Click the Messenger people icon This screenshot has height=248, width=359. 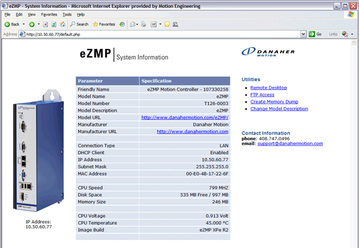coord(176,24)
